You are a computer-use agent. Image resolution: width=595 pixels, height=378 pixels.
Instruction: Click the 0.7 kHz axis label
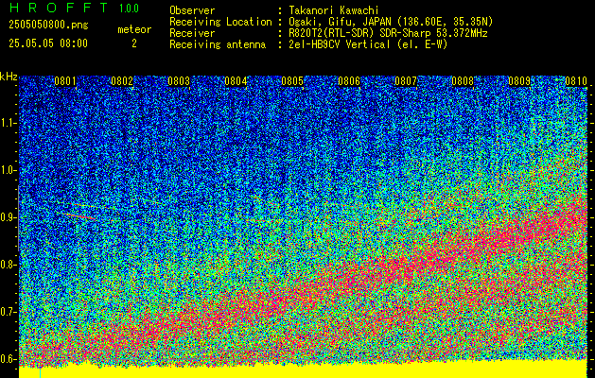tap(8, 312)
